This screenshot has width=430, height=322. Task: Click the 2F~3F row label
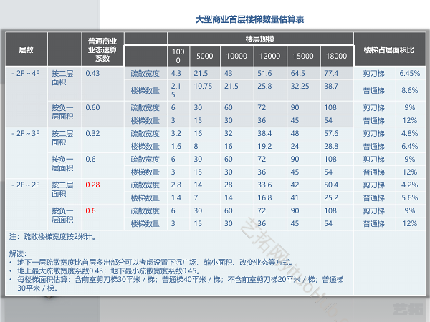26,133
